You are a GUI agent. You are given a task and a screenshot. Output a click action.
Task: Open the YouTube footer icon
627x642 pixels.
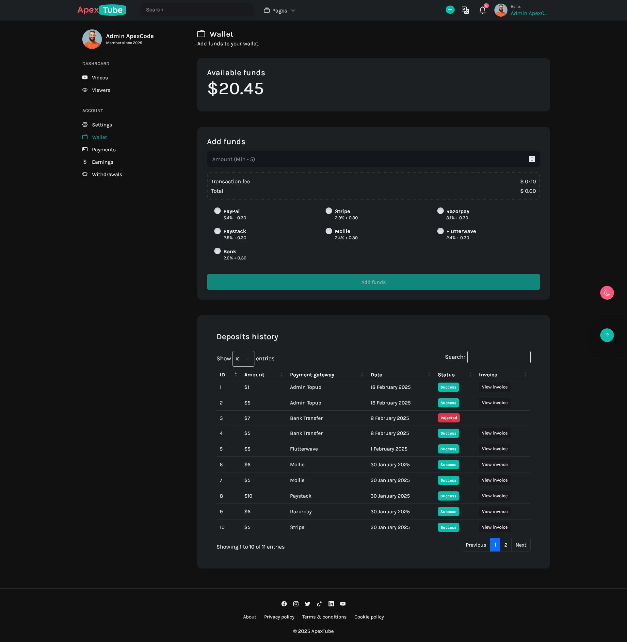pyautogui.click(x=343, y=603)
